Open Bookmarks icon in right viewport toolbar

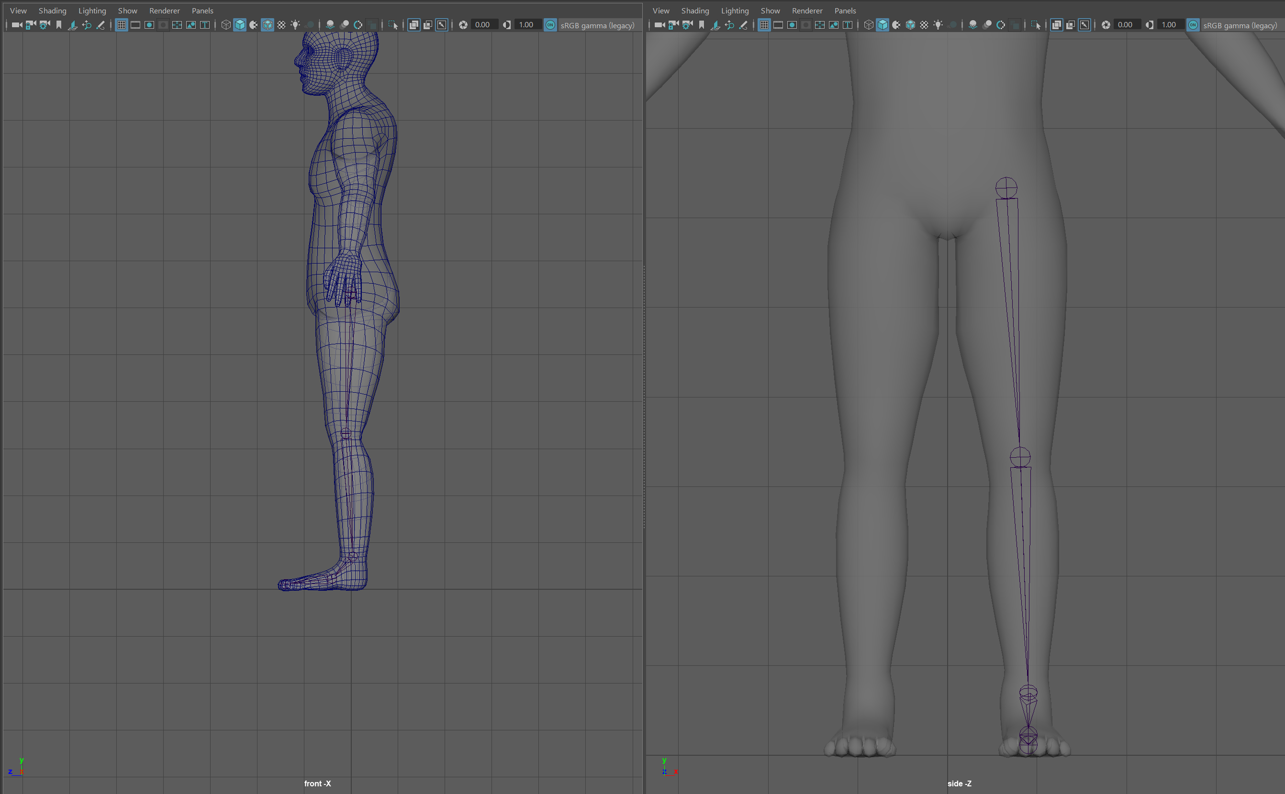[701, 25]
